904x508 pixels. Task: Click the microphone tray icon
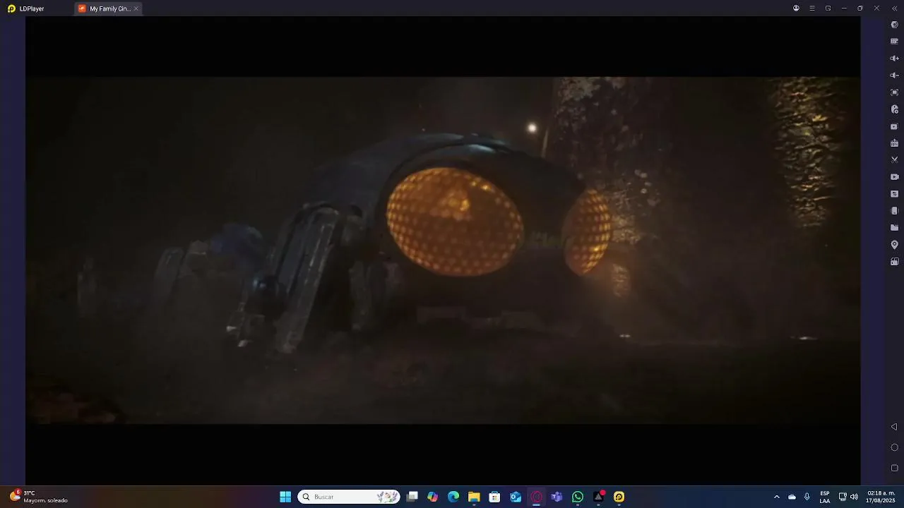point(807,497)
